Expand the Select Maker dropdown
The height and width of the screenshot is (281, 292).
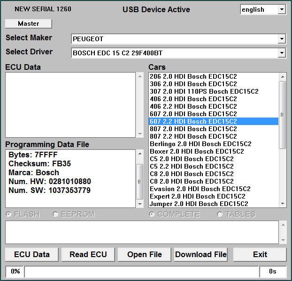(282, 39)
